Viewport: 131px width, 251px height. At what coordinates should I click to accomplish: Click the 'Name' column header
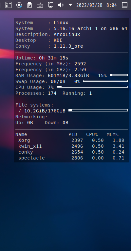tap(21, 134)
